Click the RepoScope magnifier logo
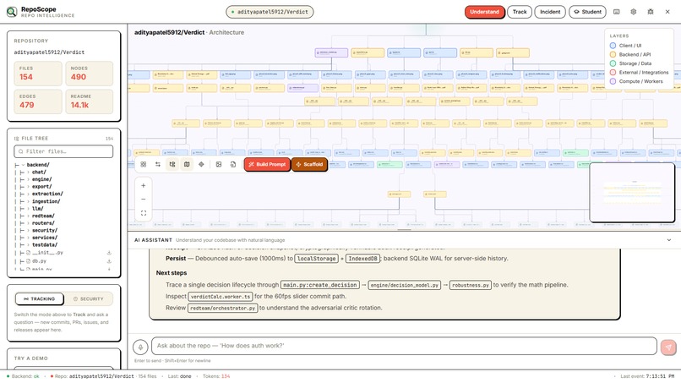The image size is (681, 383). click(x=12, y=12)
